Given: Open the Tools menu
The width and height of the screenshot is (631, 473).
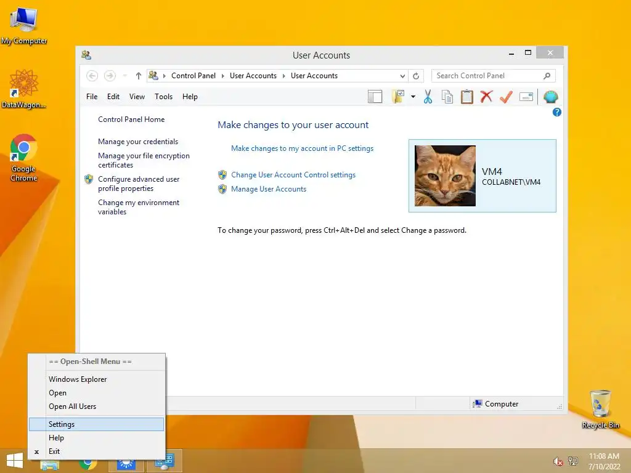Looking at the screenshot, I should pos(163,97).
